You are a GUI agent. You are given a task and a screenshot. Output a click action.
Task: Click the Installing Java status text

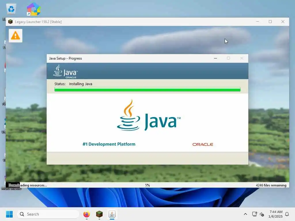coord(81,84)
